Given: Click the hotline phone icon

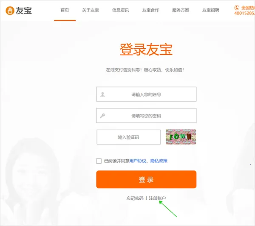Looking at the screenshot, I should point(237,8).
